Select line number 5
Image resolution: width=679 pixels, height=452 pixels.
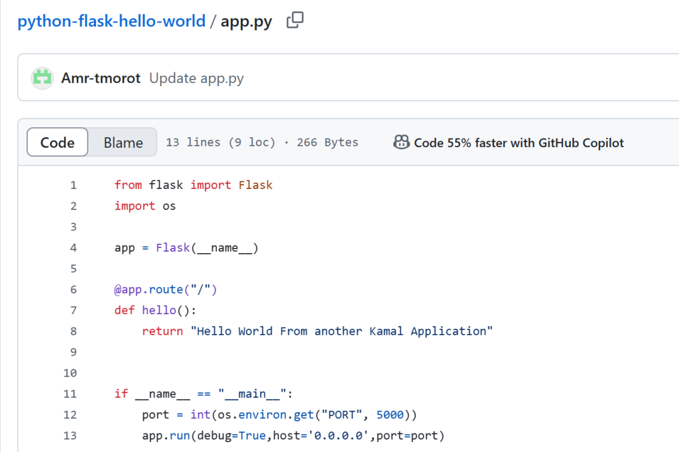click(73, 269)
